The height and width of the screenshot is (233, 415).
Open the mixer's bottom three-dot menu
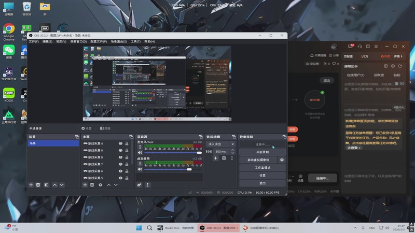(148, 185)
